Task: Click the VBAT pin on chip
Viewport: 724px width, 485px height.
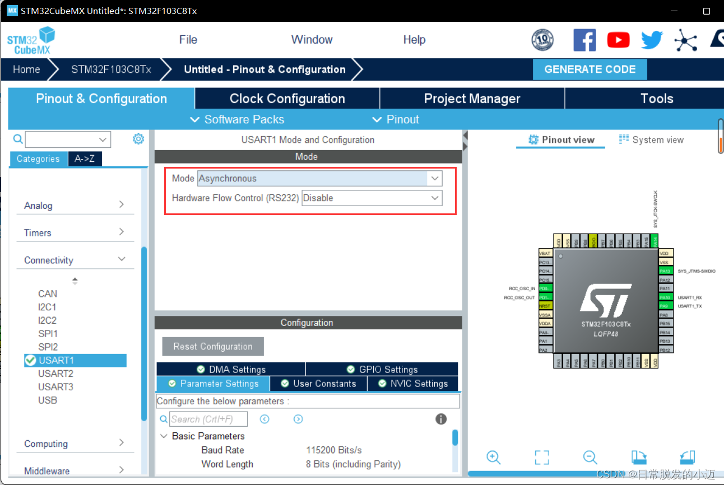Action: pyautogui.click(x=545, y=253)
